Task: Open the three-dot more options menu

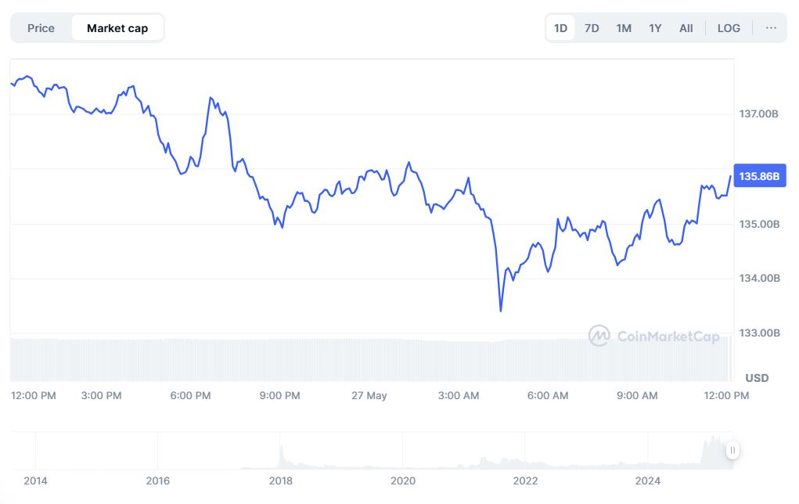Action: click(771, 28)
